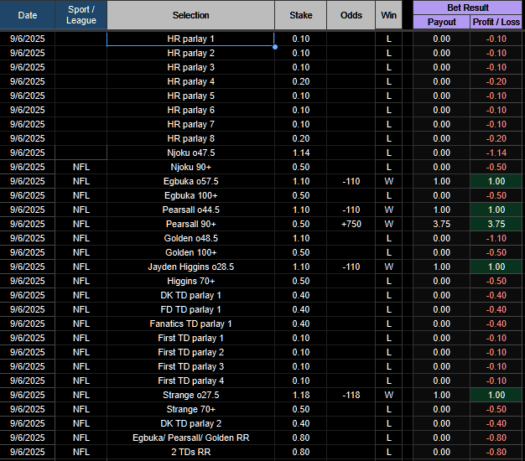Select the Profit / Loss header cell
Screen dimensions: 525x461
pos(496,22)
